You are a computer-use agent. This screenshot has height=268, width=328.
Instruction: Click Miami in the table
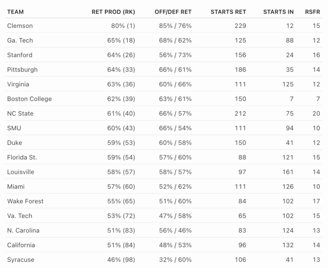coord(16,186)
